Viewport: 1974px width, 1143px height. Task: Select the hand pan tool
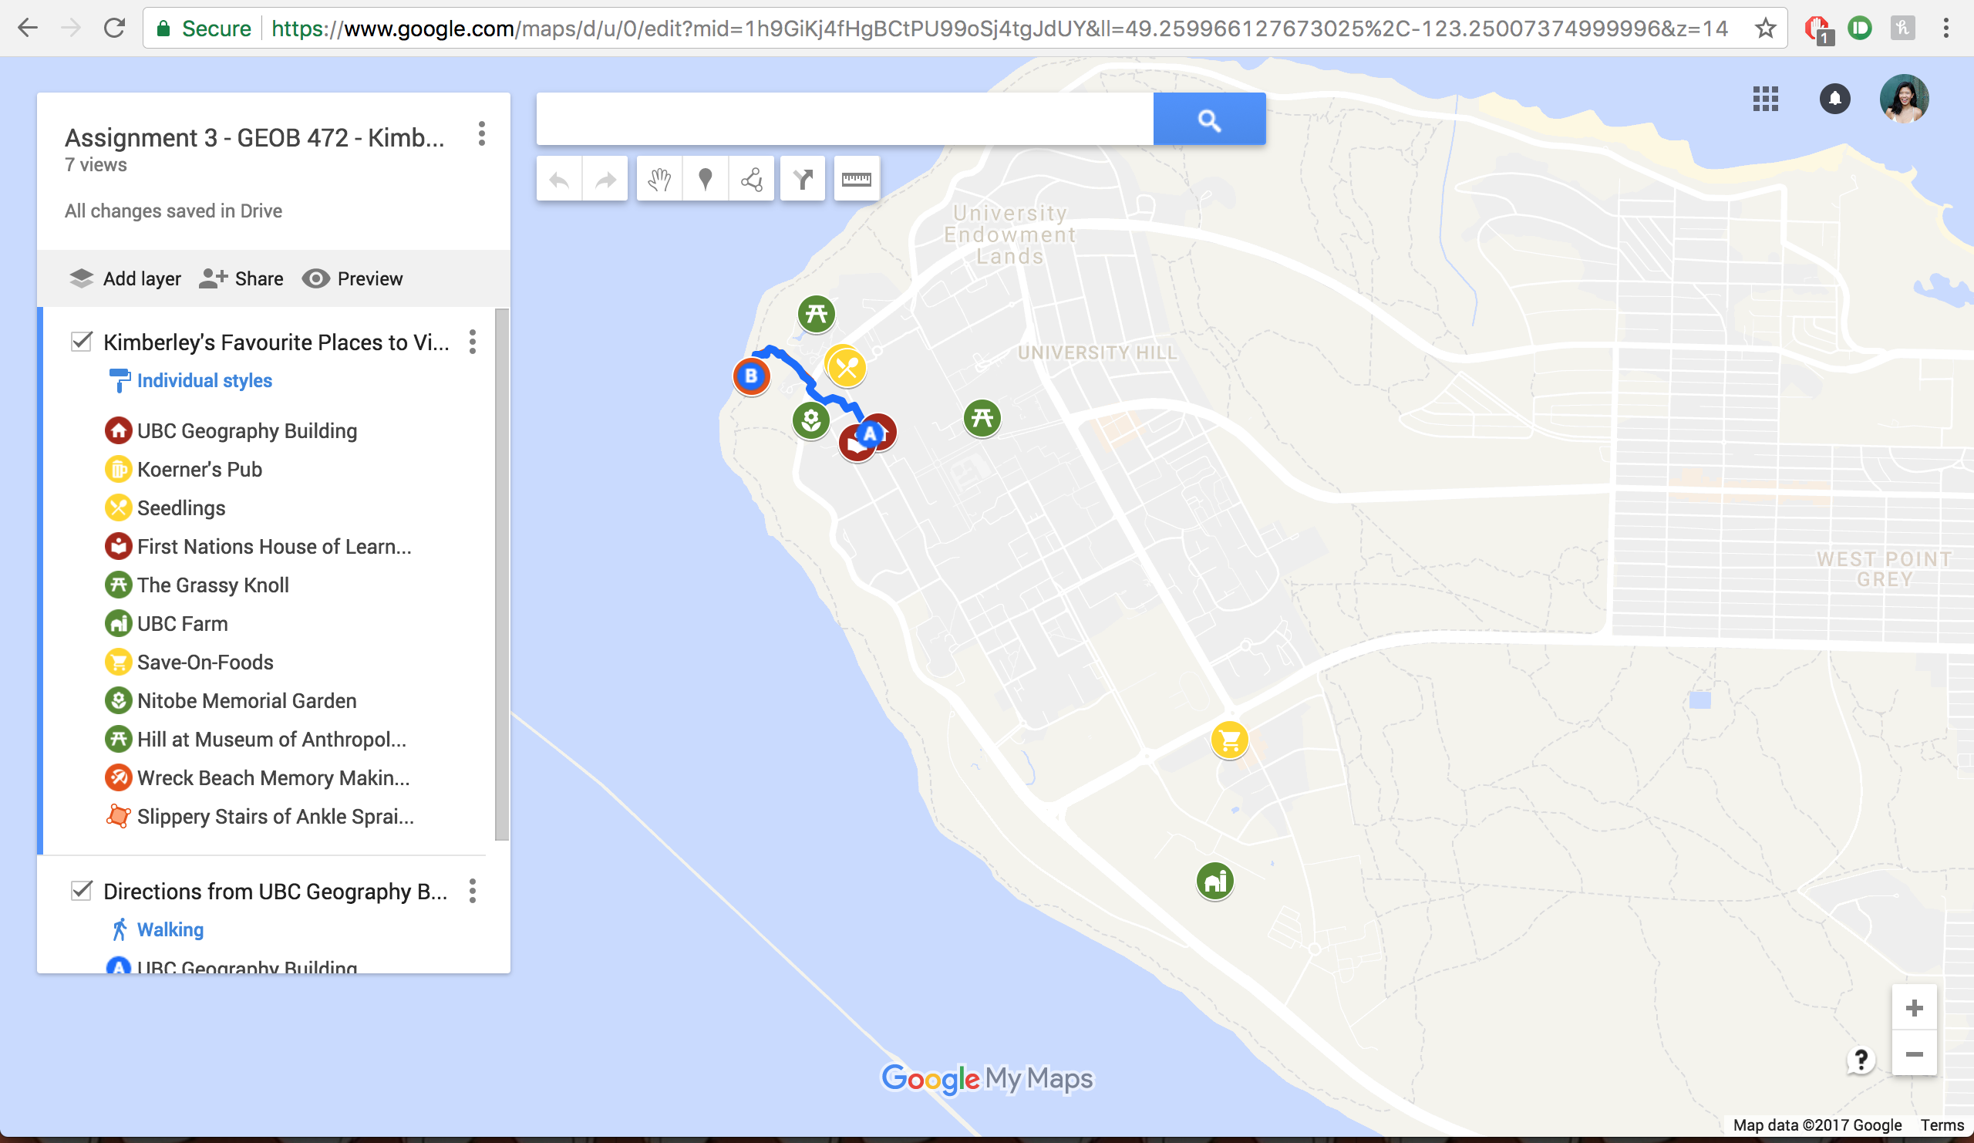click(659, 180)
